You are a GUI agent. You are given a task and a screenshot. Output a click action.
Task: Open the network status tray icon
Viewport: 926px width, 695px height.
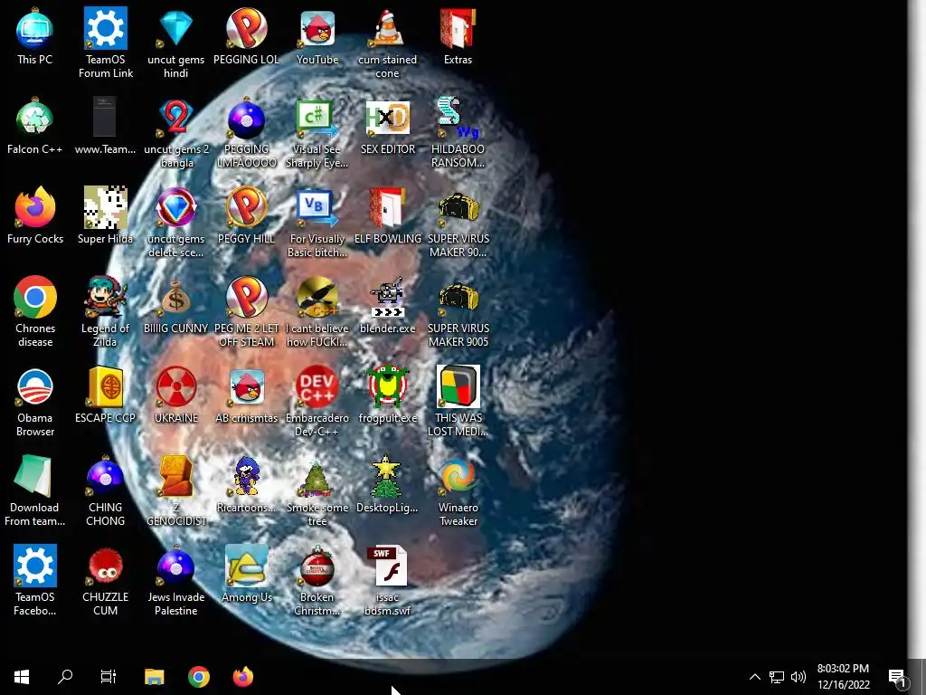pyautogui.click(x=777, y=677)
